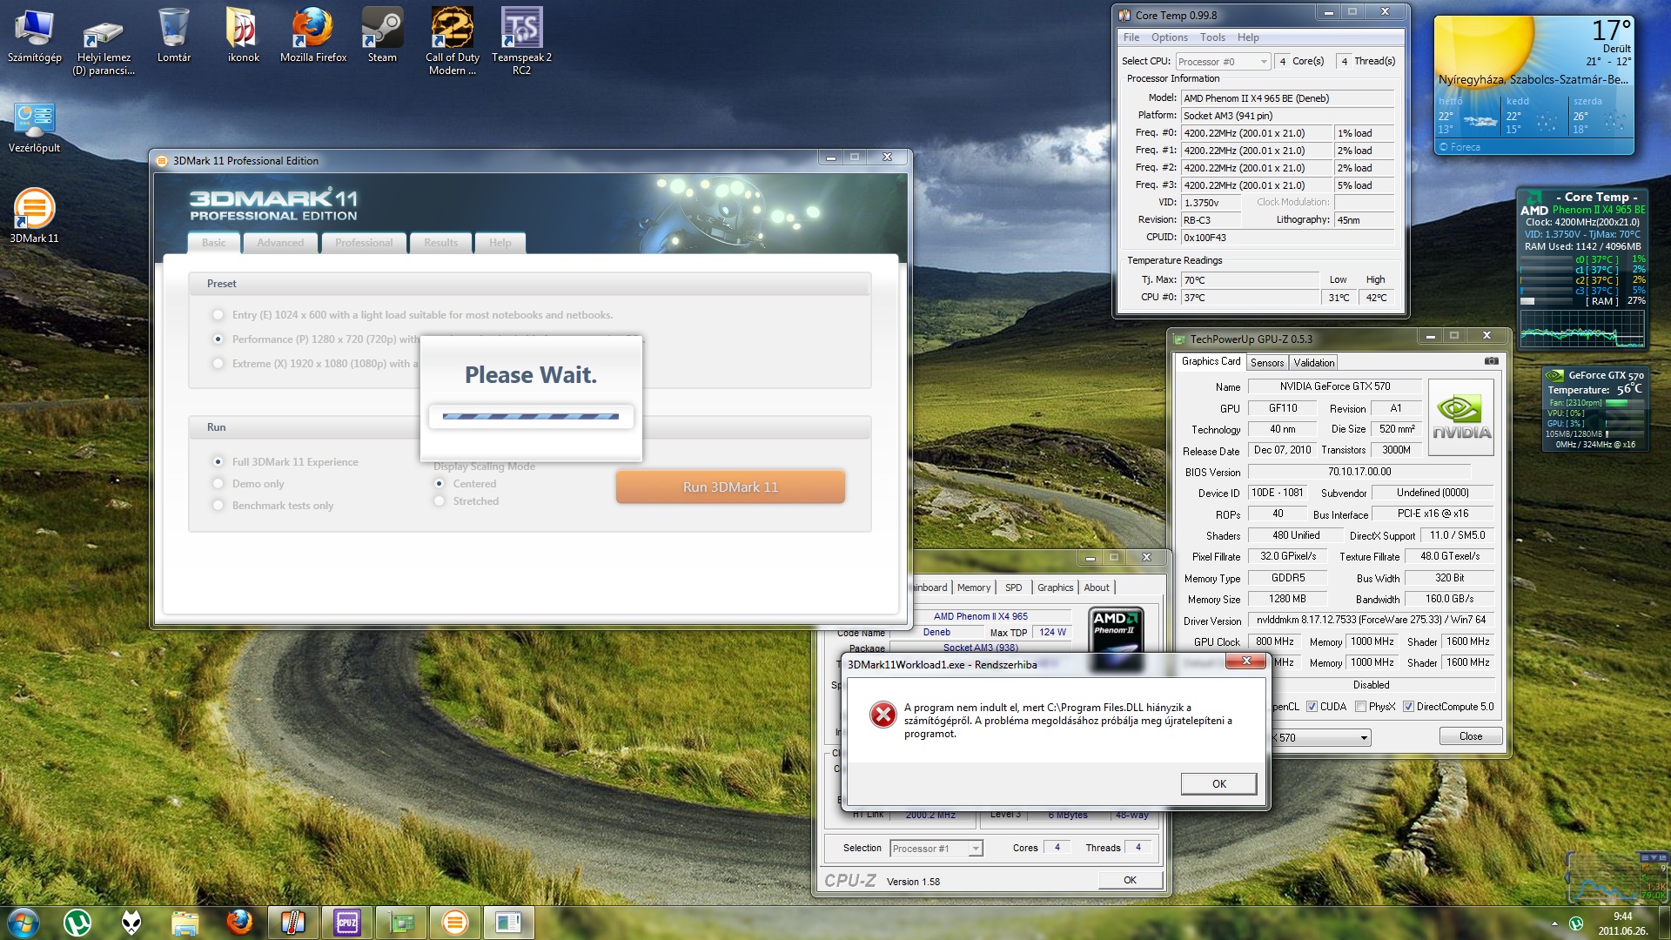Open the 3DMark Professional tab

coord(364,243)
